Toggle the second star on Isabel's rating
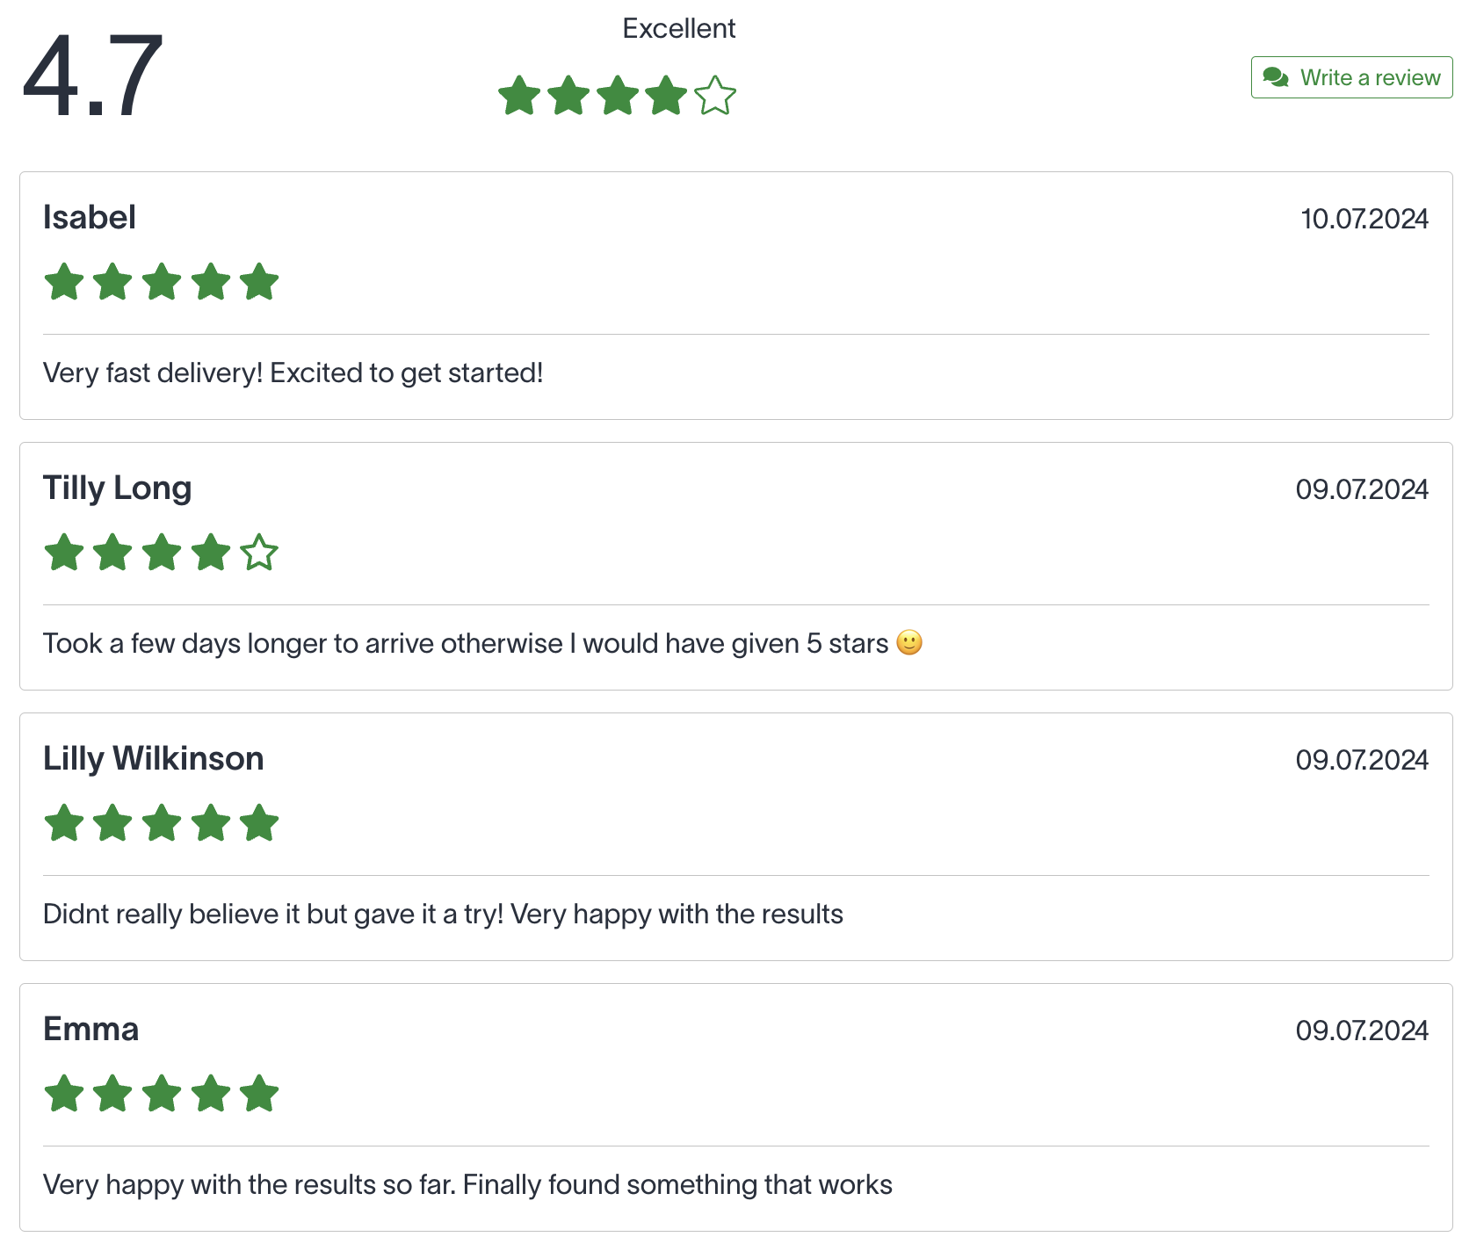The image size is (1462, 1244). (112, 281)
